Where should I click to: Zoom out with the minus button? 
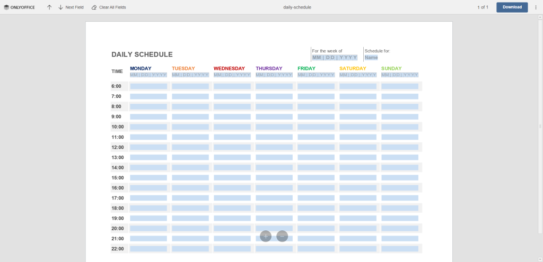click(282, 236)
